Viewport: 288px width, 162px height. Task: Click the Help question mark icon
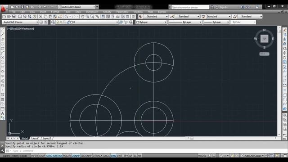coord(257,7)
